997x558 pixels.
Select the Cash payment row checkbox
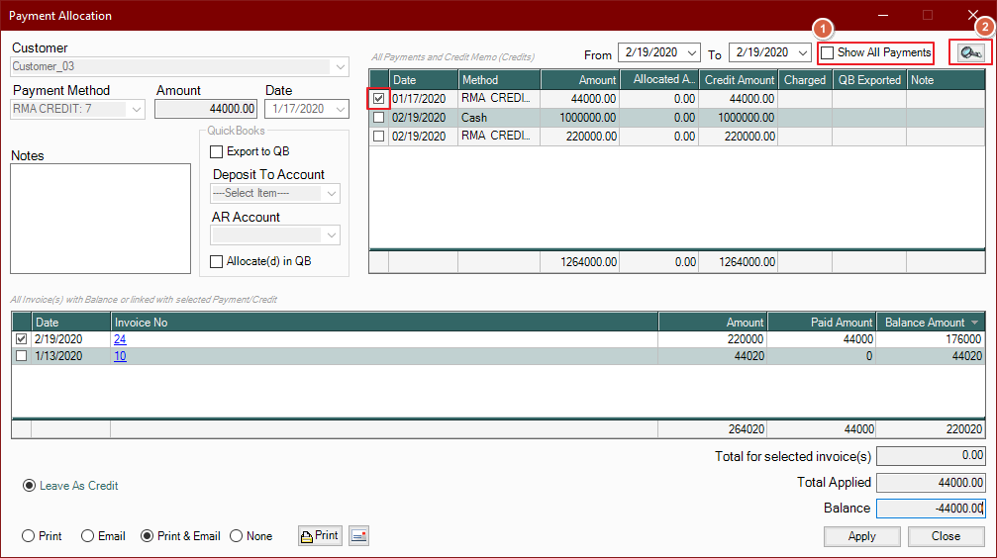click(x=378, y=118)
